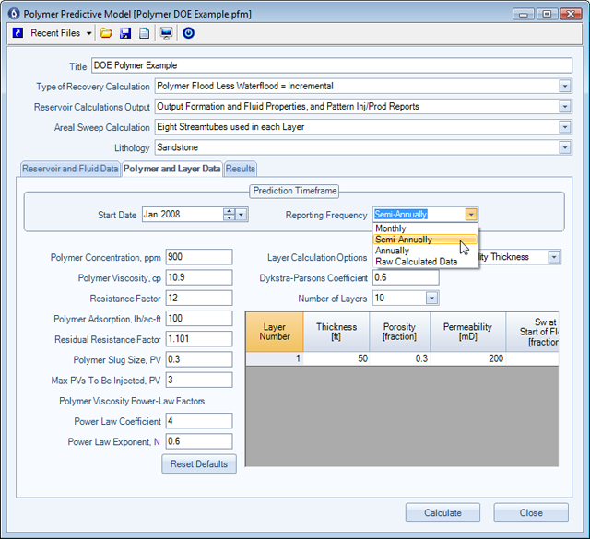Click the Recent Files toolbar label

pos(55,33)
